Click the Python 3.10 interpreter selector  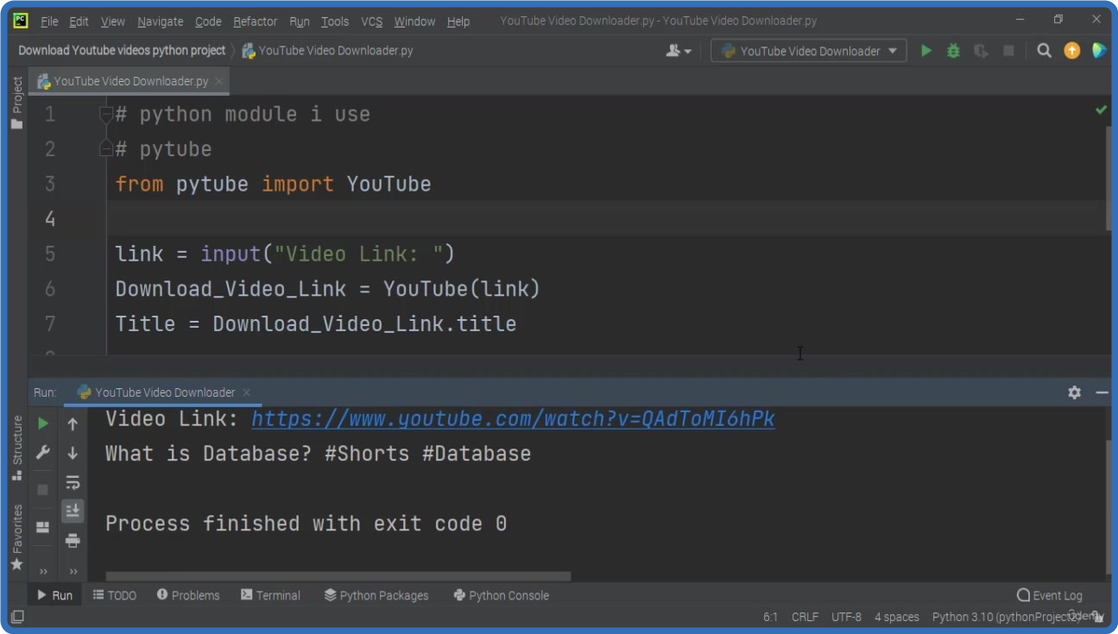coord(1005,617)
